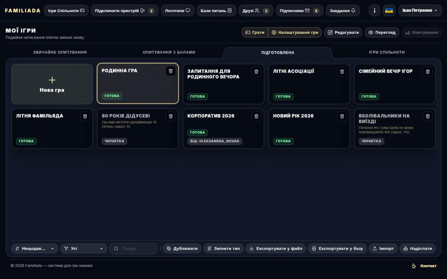Click the Надіслати send button
The height and width of the screenshot is (279, 447).
tap(418, 249)
